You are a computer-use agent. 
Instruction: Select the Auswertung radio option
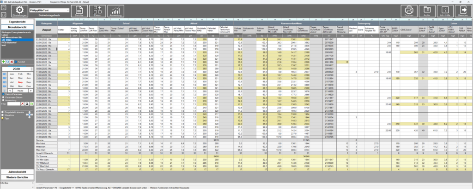pos(3,100)
